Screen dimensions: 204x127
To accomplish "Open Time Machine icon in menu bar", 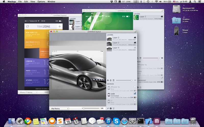I will (148, 2).
